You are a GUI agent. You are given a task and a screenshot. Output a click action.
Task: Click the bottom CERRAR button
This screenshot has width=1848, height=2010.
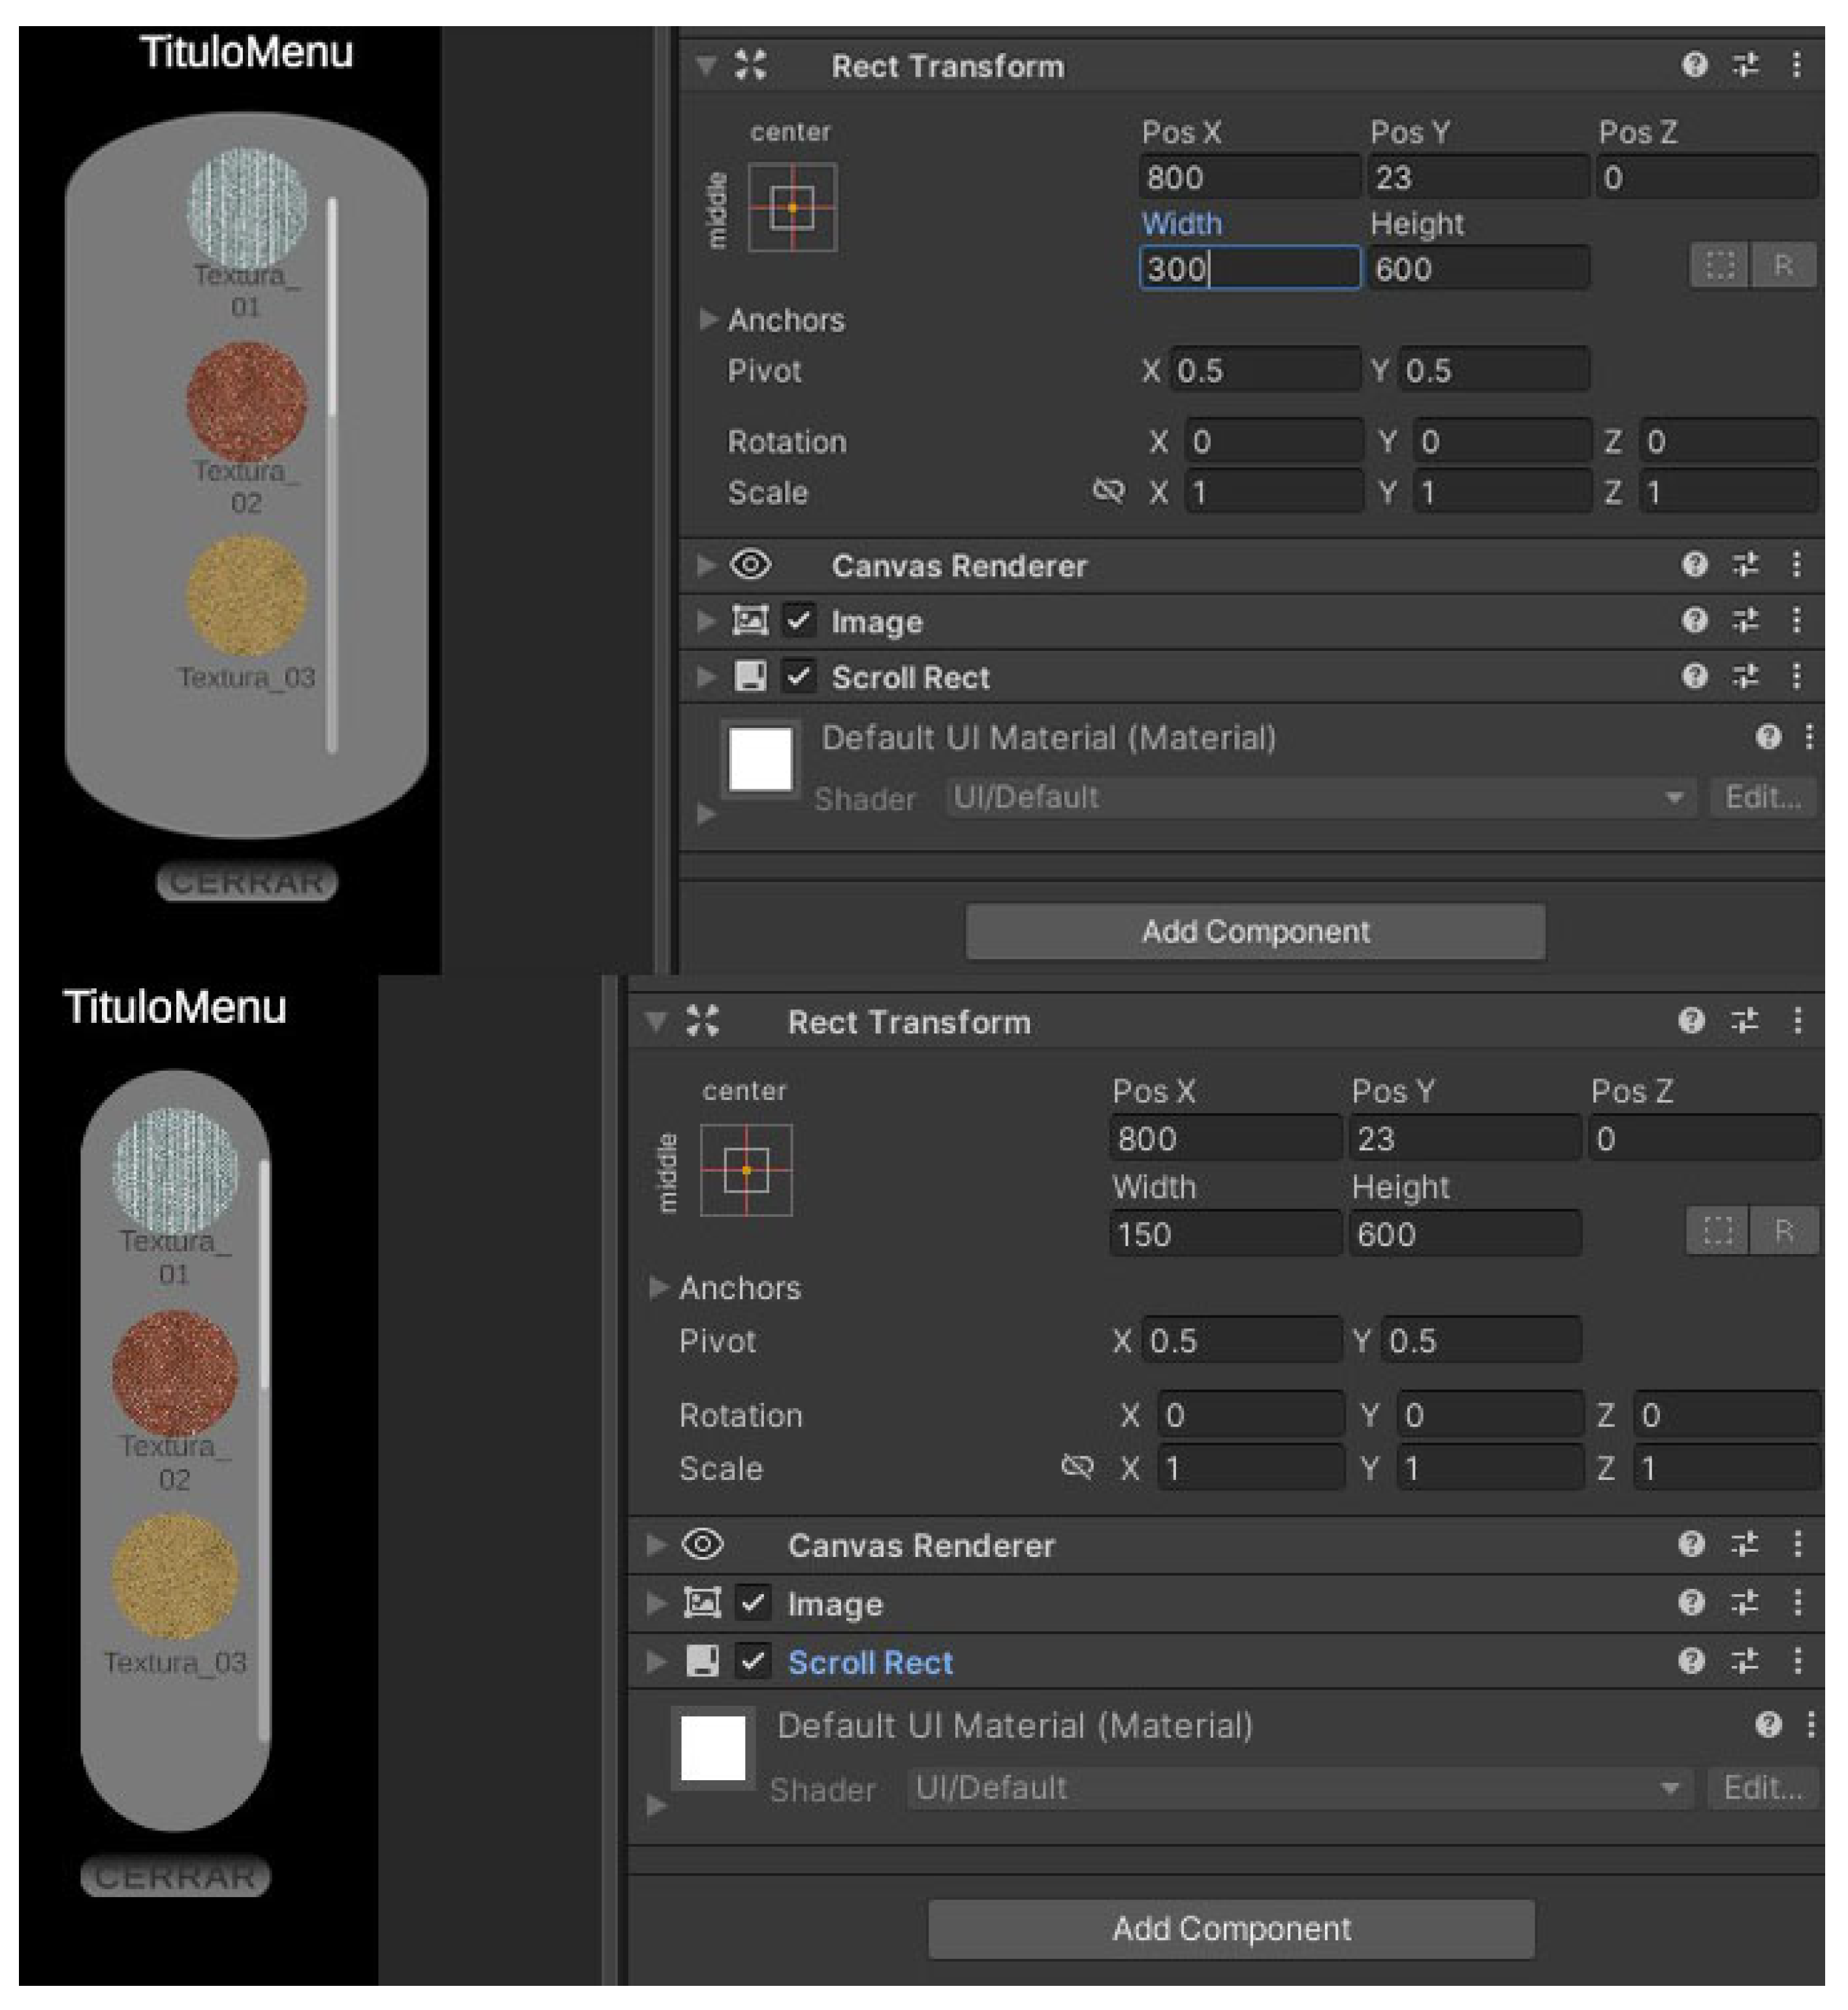[175, 1877]
